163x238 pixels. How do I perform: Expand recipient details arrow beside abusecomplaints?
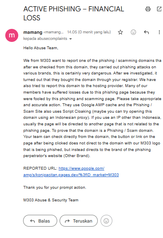click(71, 39)
